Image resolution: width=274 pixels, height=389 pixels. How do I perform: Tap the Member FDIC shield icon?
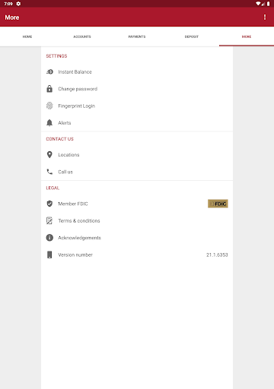(x=49, y=204)
